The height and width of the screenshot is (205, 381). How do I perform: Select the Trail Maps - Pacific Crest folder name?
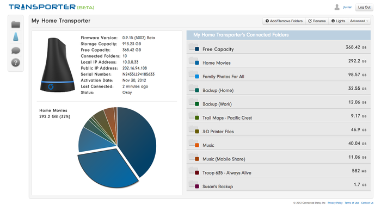coord(227,118)
